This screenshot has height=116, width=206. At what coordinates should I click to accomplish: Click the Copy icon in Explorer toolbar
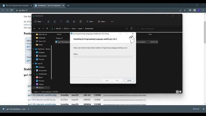(55, 22)
